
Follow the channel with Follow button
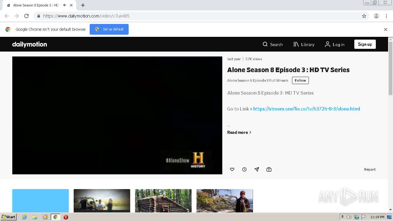[x=300, y=80]
